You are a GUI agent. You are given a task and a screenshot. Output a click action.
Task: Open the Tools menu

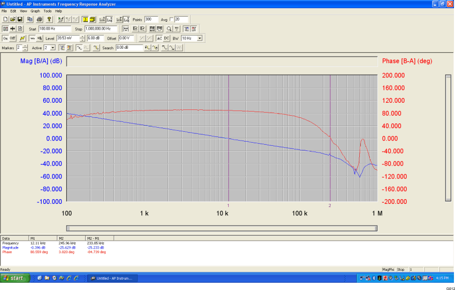point(47,11)
